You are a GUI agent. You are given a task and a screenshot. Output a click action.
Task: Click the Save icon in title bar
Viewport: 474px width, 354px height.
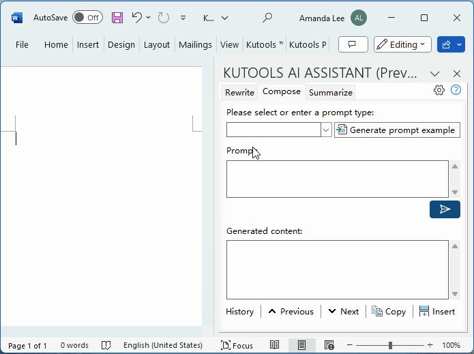point(117,18)
